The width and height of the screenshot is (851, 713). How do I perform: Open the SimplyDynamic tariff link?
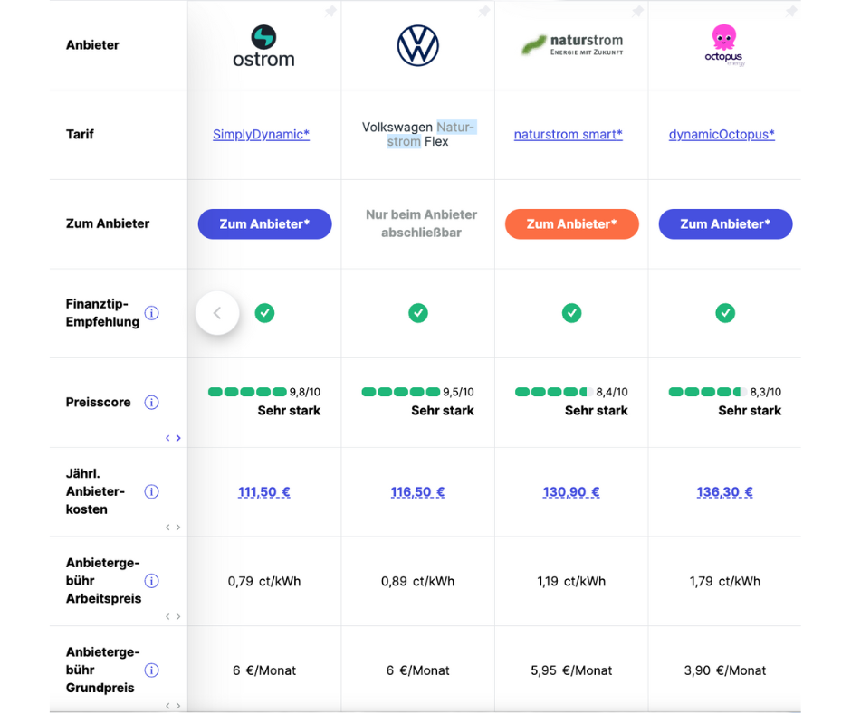(261, 134)
